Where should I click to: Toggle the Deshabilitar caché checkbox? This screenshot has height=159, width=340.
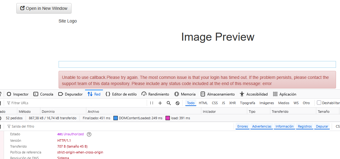[319, 103]
